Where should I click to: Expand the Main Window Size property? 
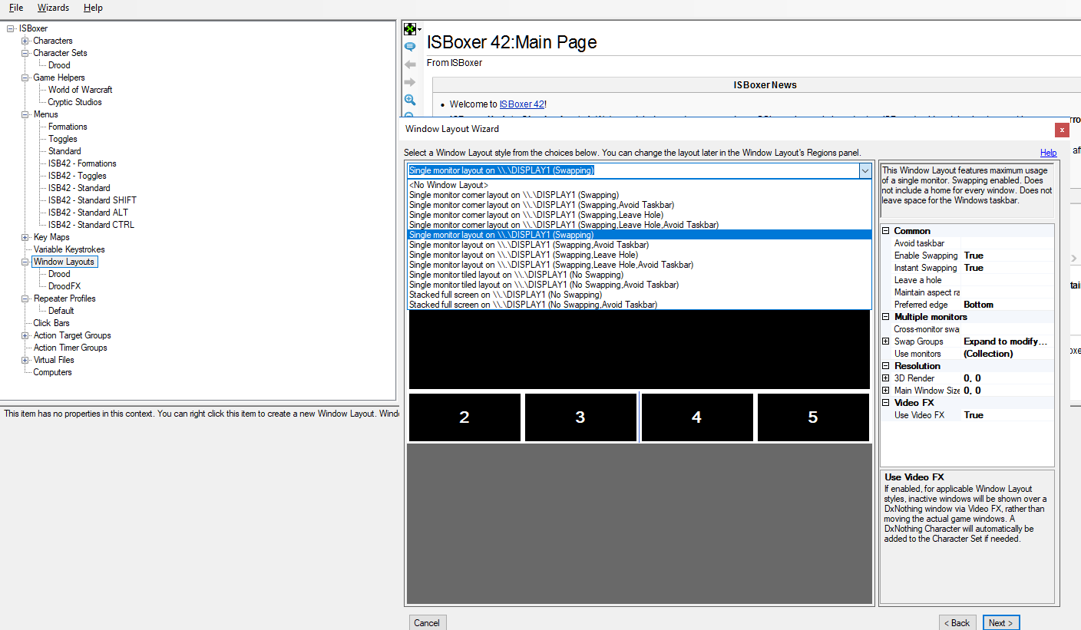click(886, 391)
